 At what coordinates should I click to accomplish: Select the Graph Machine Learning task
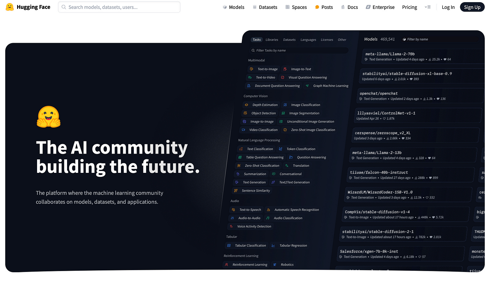(x=327, y=86)
